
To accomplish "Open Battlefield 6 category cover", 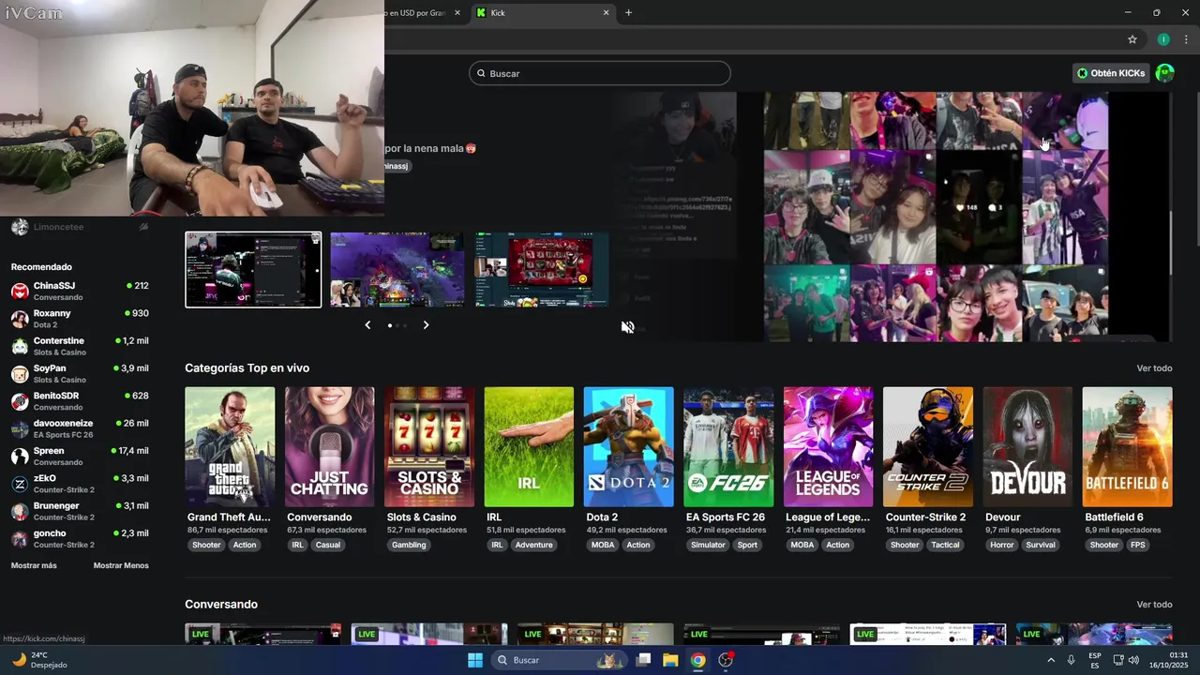I will coord(1127,447).
